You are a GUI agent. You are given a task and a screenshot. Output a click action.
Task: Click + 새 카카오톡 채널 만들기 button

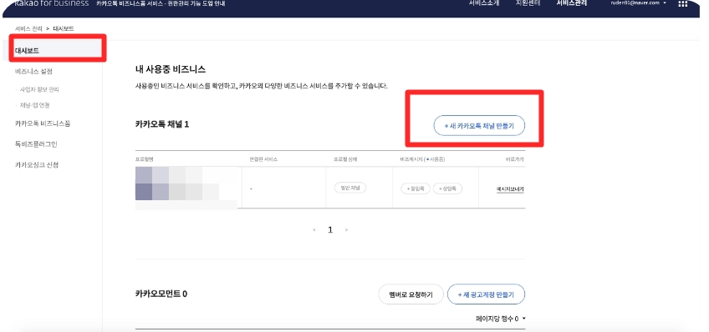point(479,126)
